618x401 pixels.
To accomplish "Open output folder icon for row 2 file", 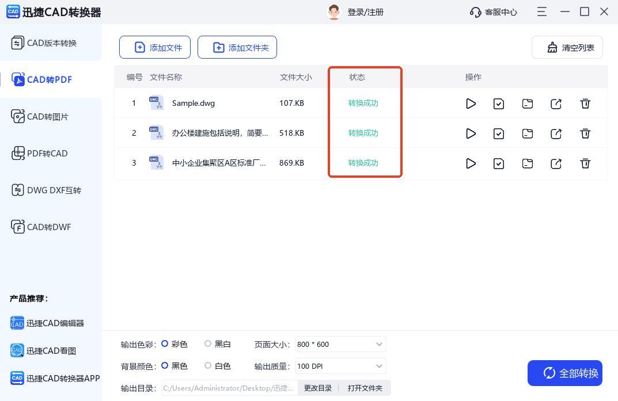I will (528, 133).
